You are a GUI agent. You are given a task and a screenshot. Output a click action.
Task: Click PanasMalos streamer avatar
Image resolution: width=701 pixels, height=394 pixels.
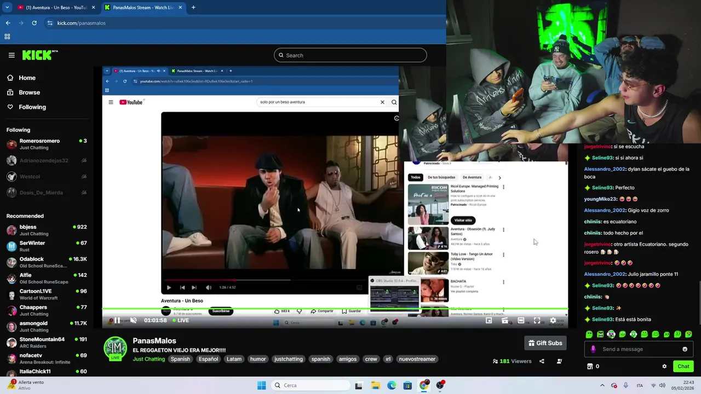click(116, 348)
